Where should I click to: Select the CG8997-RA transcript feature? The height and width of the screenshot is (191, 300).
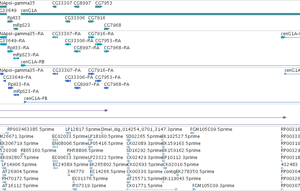click(x=77, y=51)
